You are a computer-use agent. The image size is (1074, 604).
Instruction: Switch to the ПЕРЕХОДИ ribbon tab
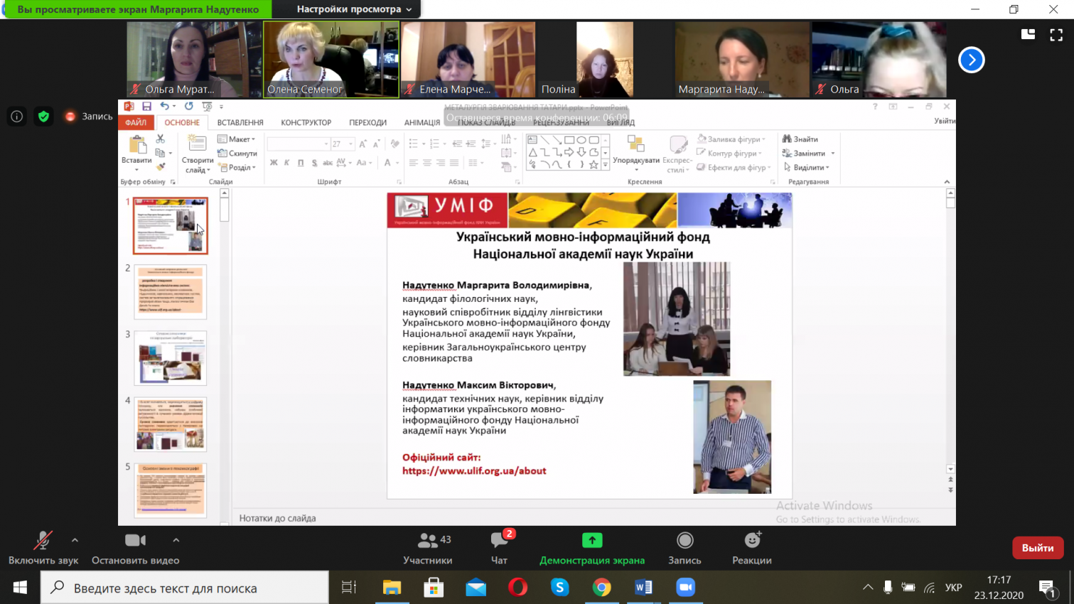click(x=367, y=122)
